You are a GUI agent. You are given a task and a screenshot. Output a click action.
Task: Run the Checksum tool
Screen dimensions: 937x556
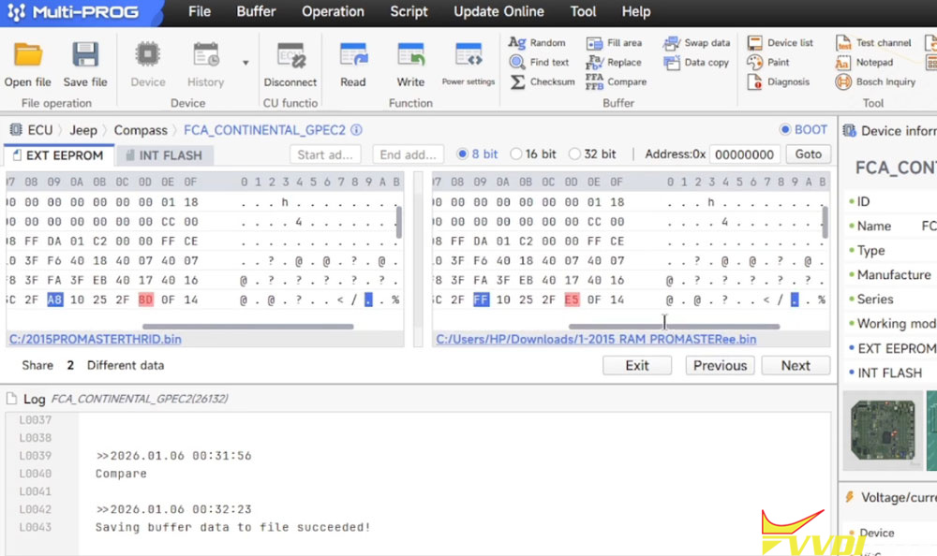tap(543, 81)
